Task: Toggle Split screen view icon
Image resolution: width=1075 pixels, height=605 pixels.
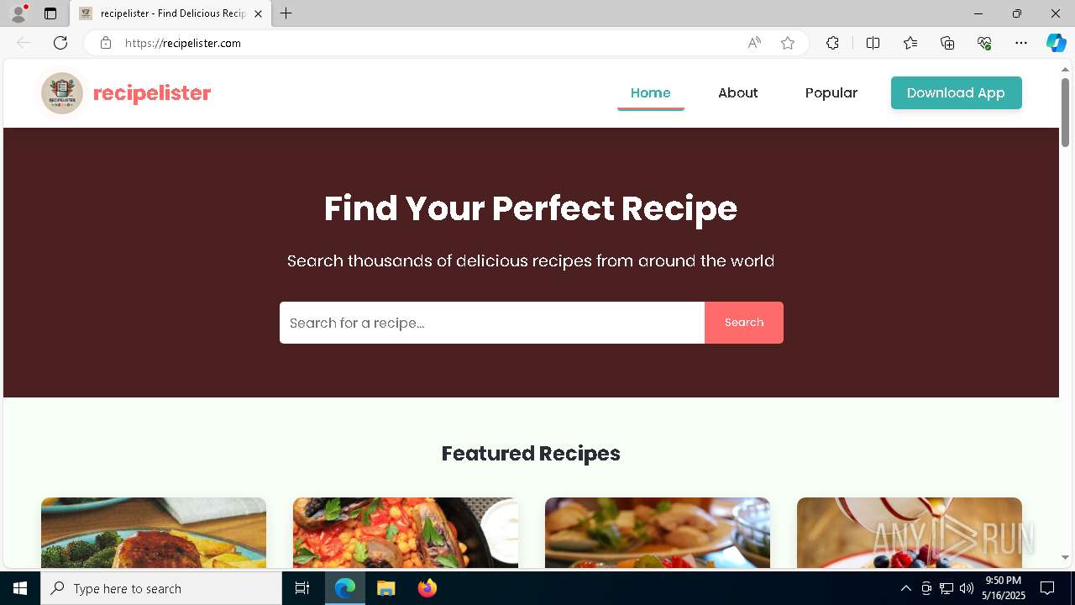Action: (873, 43)
